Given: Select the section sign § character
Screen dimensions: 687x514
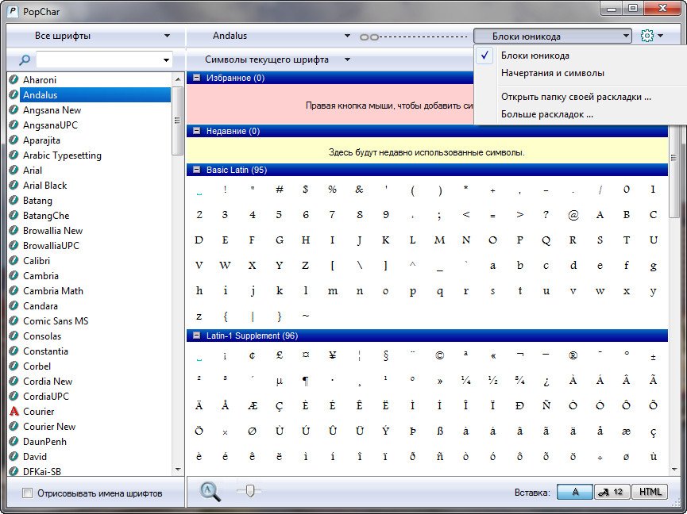Looking at the screenshot, I should click(x=385, y=355).
